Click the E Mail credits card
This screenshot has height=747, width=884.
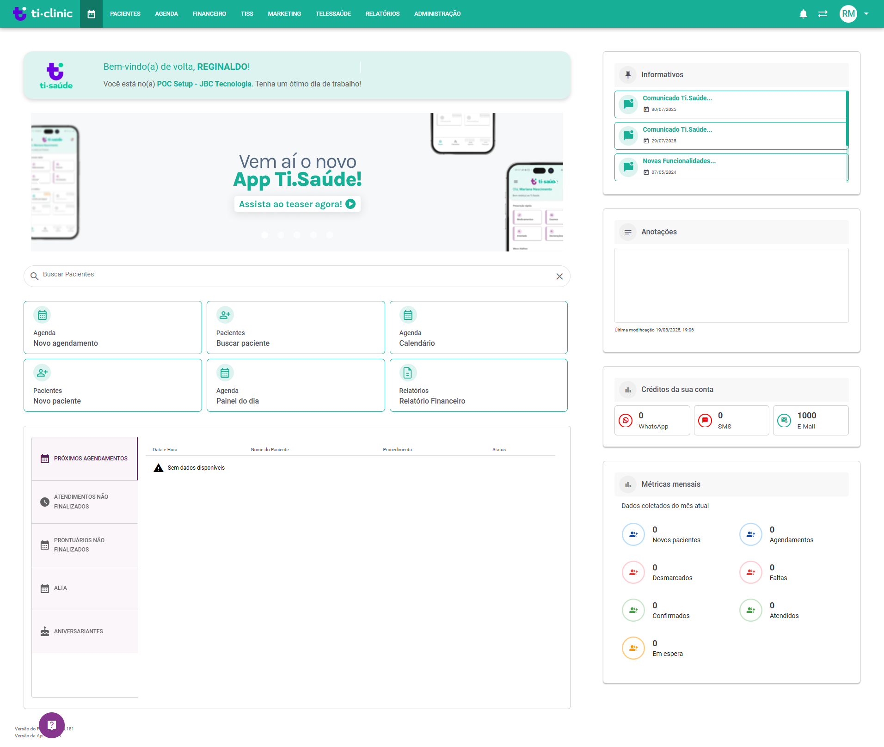coord(811,421)
